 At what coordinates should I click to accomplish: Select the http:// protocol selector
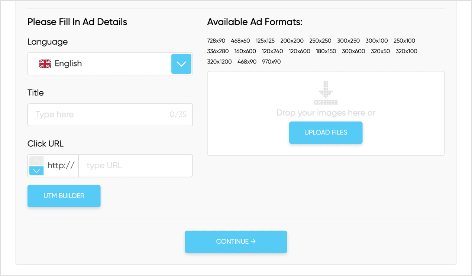pos(61,166)
